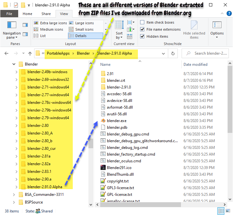Select blender.pdb file
This screenshot has width=233, height=215.
(x=117, y=127)
